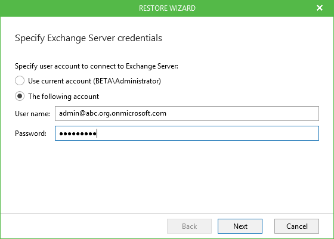The width and height of the screenshot is (334, 239).
Task: Select the Use current account radio button
Action: point(20,80)
